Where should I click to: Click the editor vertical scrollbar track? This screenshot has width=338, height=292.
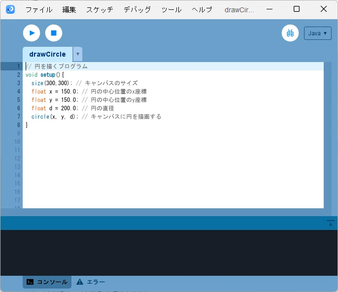(x=328, y=135)
